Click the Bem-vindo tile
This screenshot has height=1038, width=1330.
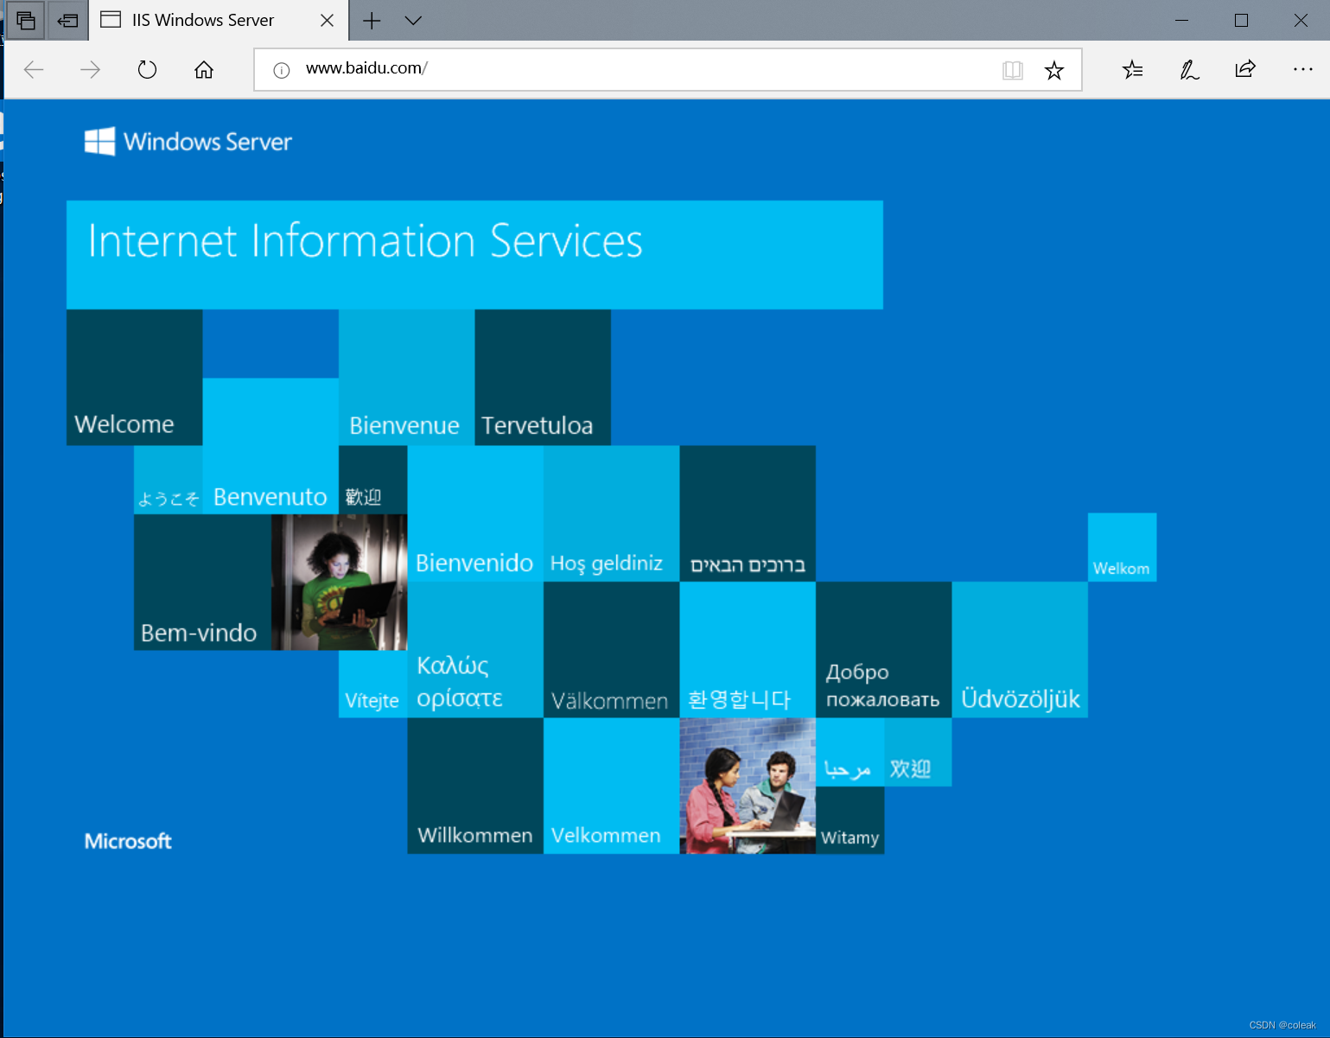click(202, 583)
